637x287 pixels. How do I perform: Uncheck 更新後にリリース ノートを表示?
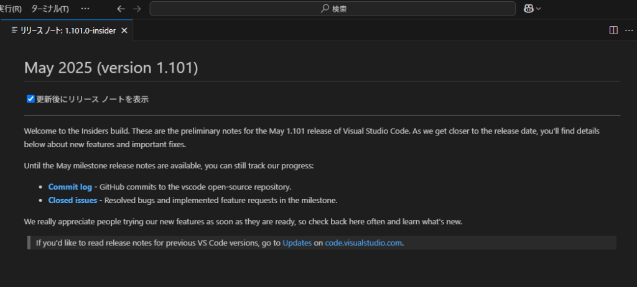[x=30, y=99]
